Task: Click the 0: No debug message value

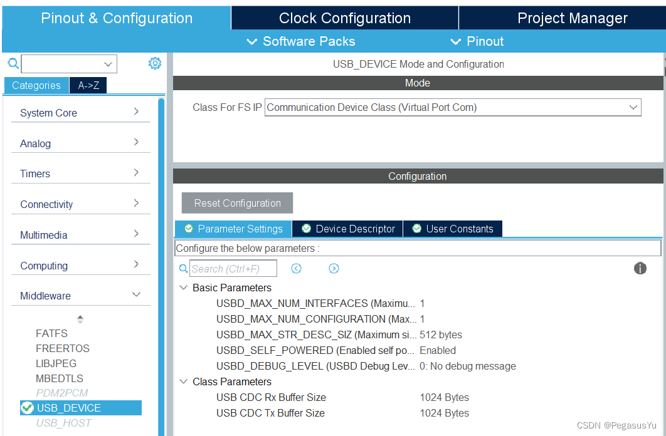Action: (x=468, y=366)
